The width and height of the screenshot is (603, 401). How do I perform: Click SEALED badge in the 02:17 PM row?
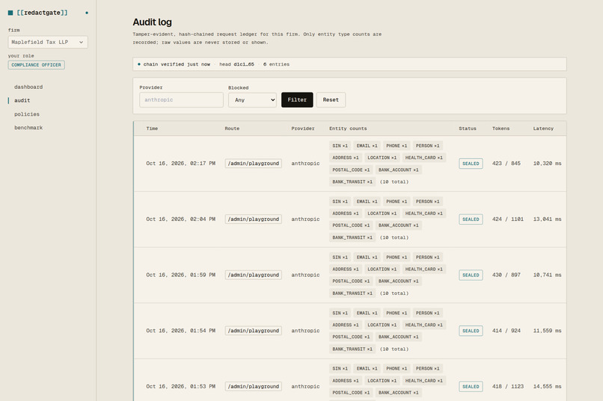pos(471,164)
